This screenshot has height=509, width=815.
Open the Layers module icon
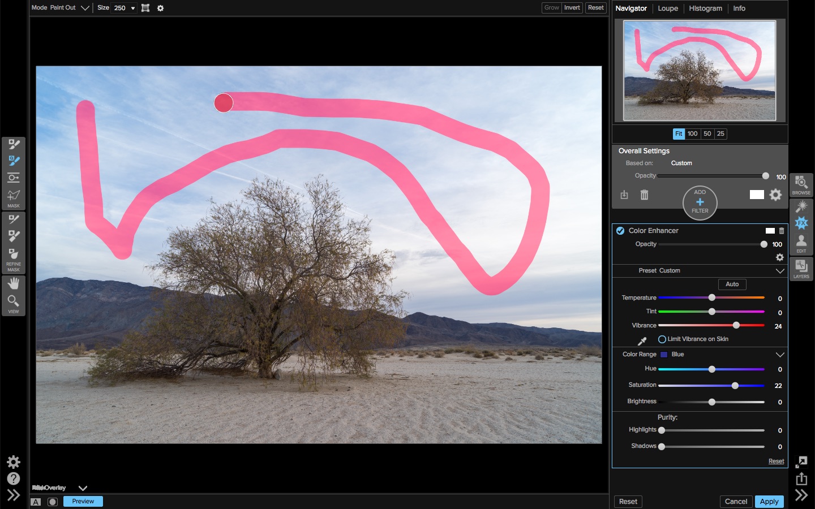pyautogui.click(x=801, y=269)
